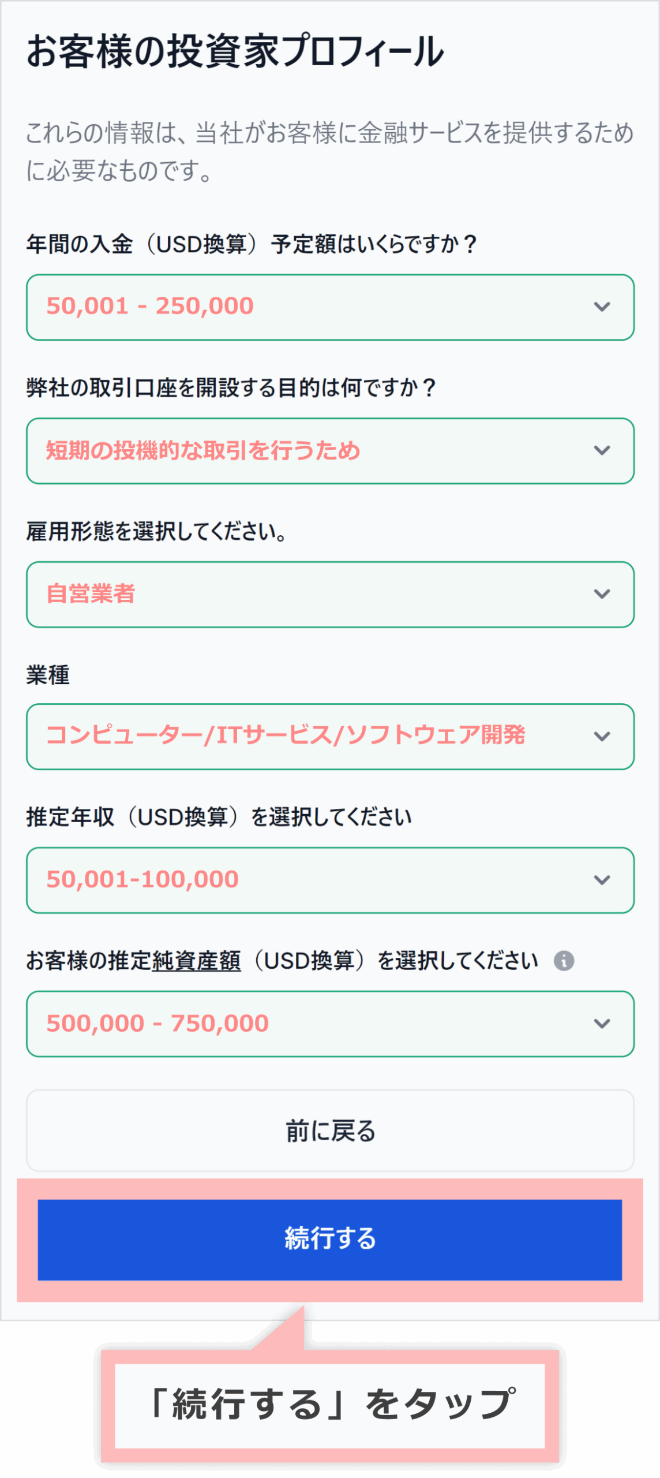Click the chevron arrow in the 業種 industry field

[x=602, y=736]
